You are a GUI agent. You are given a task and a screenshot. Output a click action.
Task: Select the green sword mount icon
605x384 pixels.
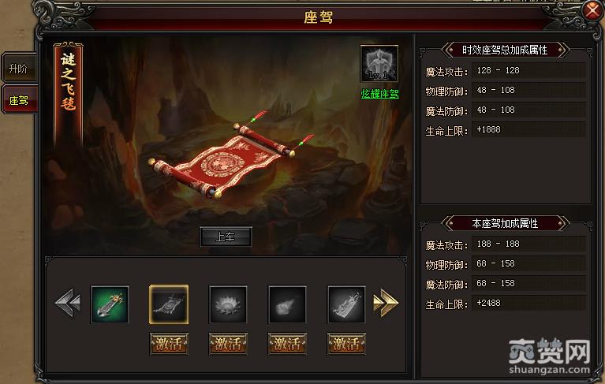(x=110, y=304)
